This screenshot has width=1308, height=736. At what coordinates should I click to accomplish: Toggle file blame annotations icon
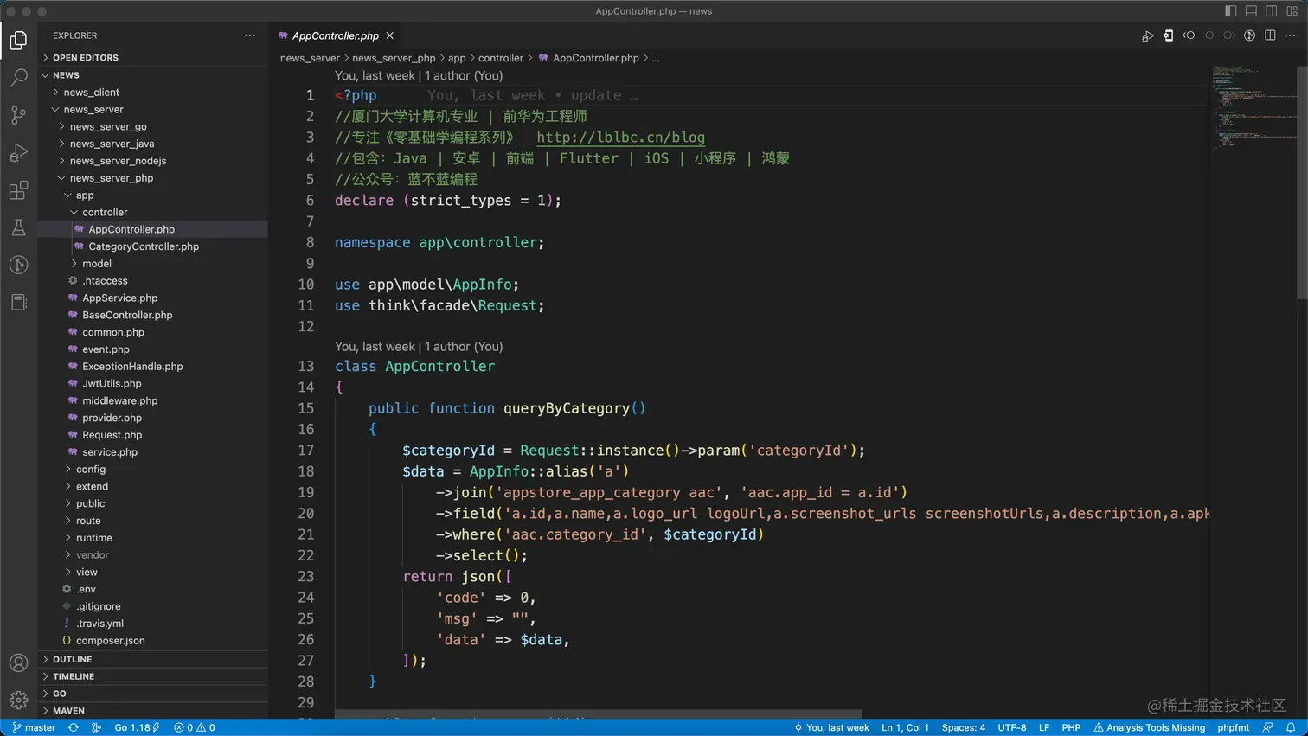tap(1249, 35)
